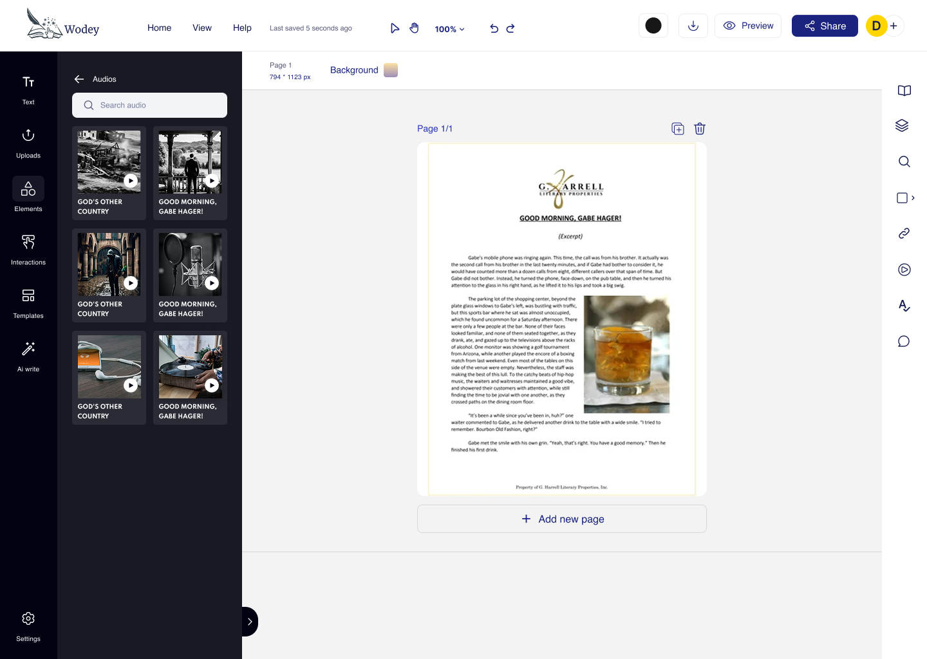
Task: Open the Help menu
Action: (x=242, y=28)
